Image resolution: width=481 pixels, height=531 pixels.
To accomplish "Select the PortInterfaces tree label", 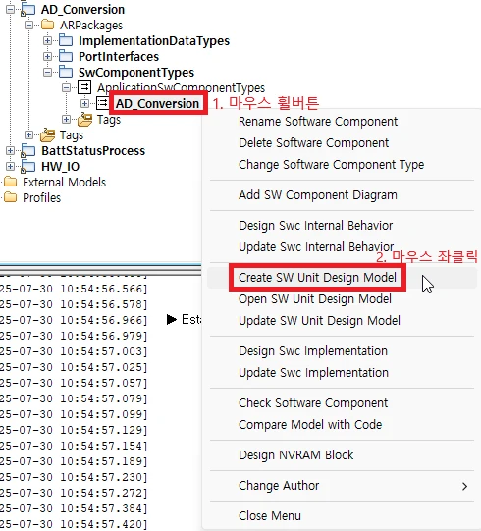I will 119,57.
